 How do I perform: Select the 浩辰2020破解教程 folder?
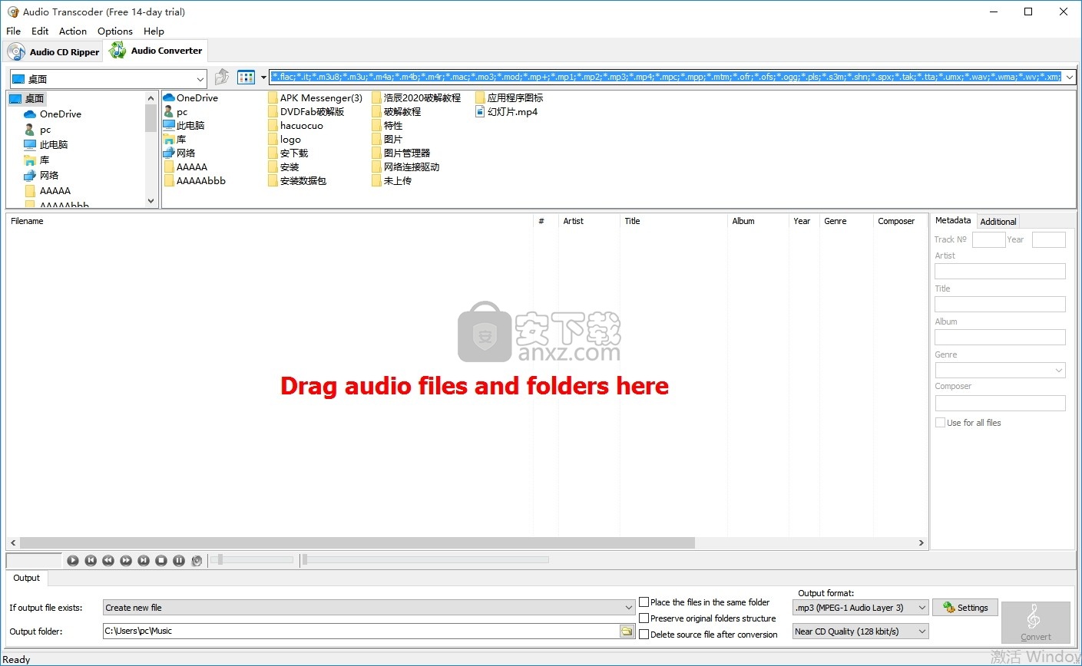click(415, 97)
